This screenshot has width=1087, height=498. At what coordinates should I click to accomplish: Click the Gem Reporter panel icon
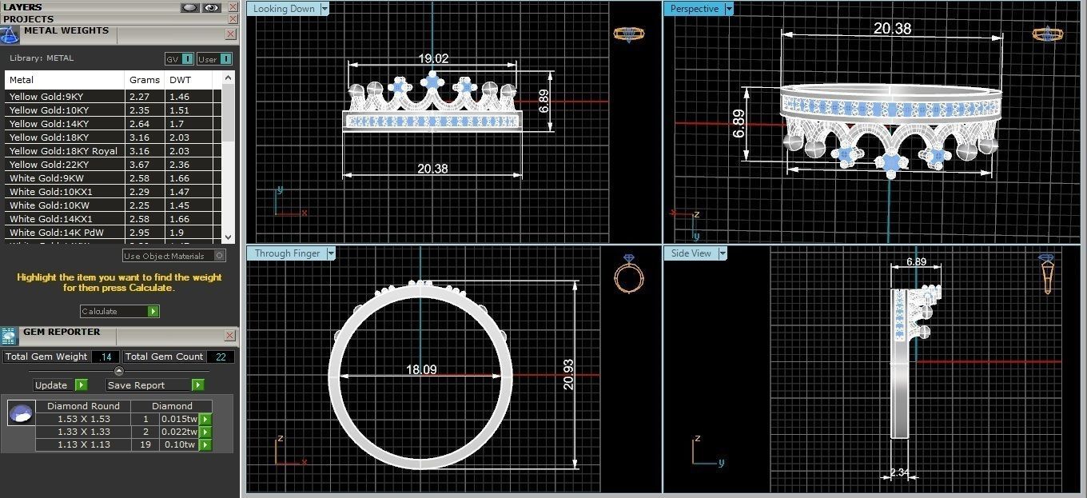tap(9, 335)
